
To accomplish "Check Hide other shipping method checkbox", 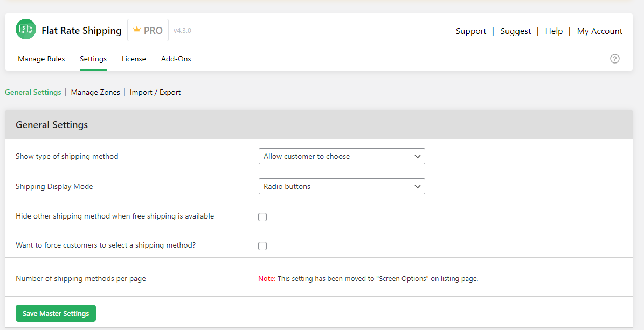I will pyautogui.click(x=262, y=217).
